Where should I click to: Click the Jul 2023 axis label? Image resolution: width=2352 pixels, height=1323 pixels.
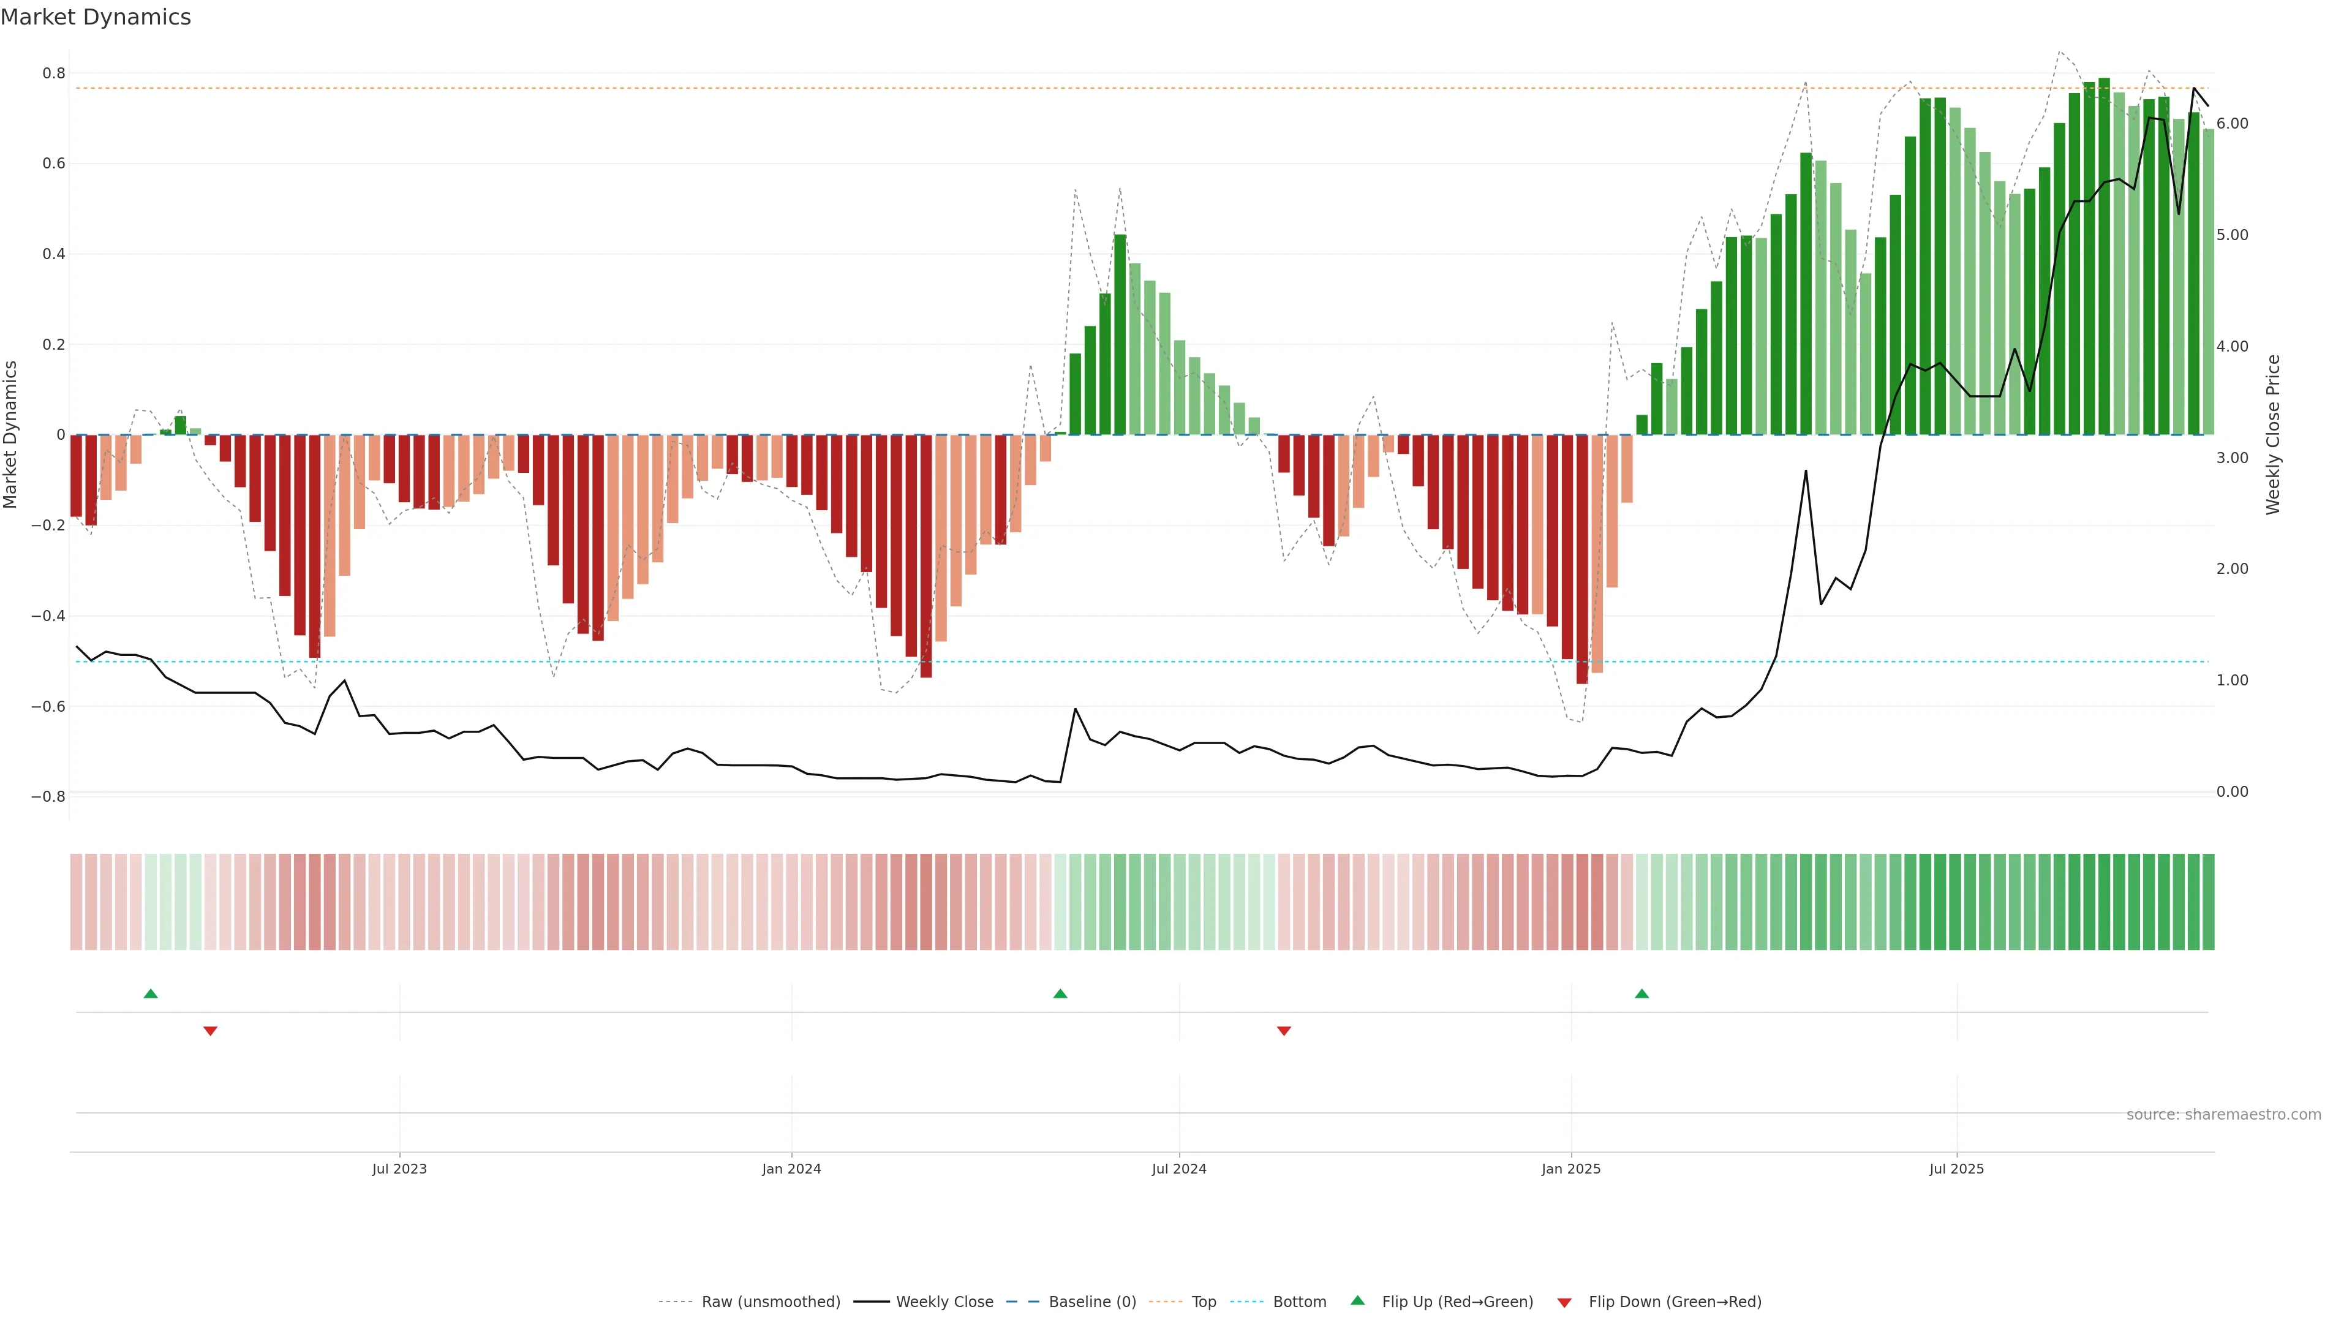click(399, 1169)
